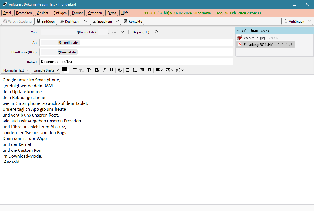Click the t-online.de recipient pill in An
The height and width of the screenshot is (211, 314).
(x=60, y=43)
